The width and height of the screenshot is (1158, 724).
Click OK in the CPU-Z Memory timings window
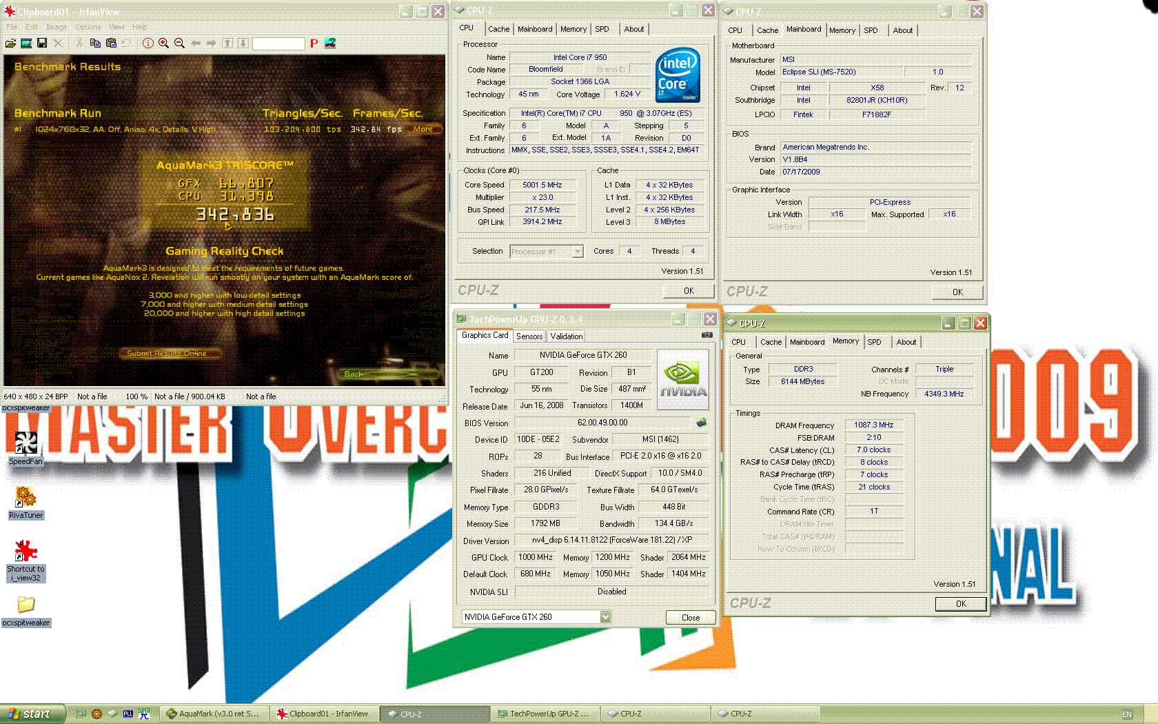[x=961, y=604]
